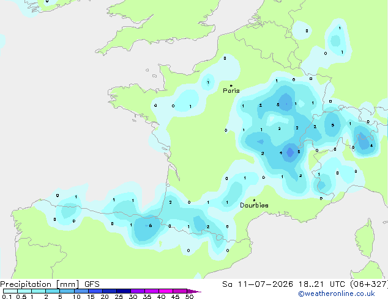
Task: Pick the 45–50 mm legend swatch
Action: [180, 291]
